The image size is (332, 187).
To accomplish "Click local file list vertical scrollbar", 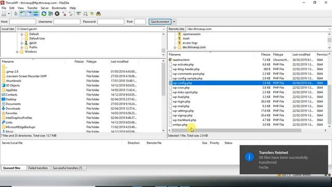I will pos(163,79).
